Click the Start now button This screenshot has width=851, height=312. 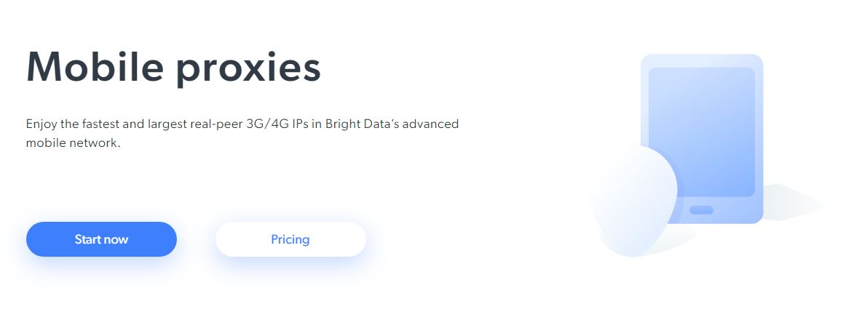101,239
